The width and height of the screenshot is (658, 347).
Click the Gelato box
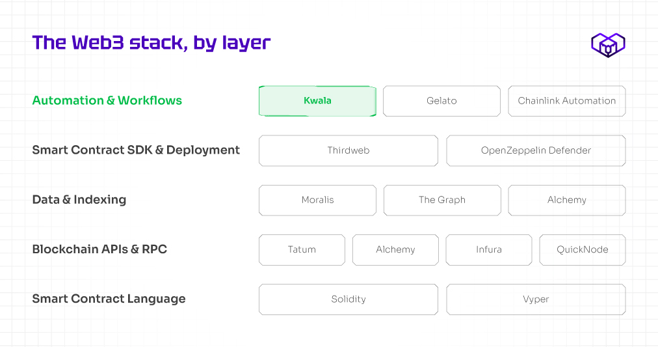point(441,101)
